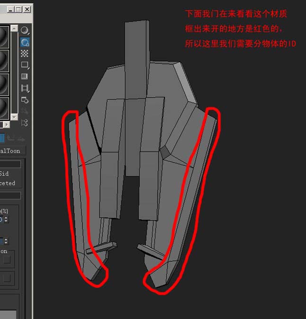Click the grey color swatch at the panel bottom
306x319 pixels.
coord(8,315)
